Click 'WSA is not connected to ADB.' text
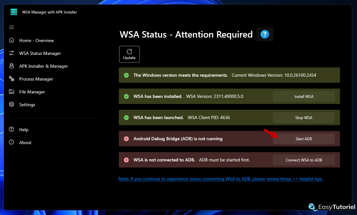 164,160
